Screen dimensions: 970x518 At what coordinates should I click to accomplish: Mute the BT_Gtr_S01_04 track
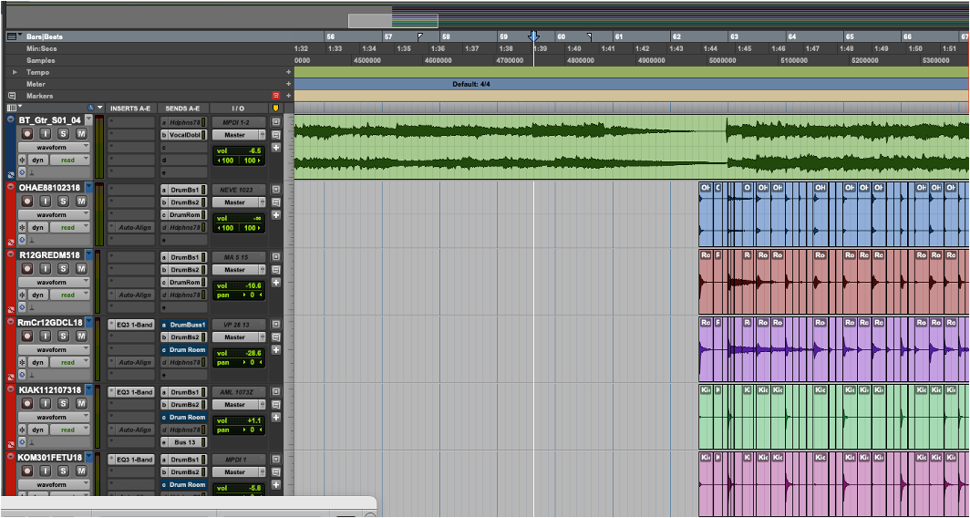click(81, 134)
